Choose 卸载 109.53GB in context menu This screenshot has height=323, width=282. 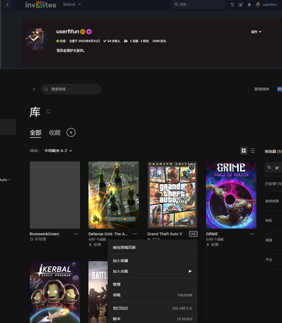(152, 295)
